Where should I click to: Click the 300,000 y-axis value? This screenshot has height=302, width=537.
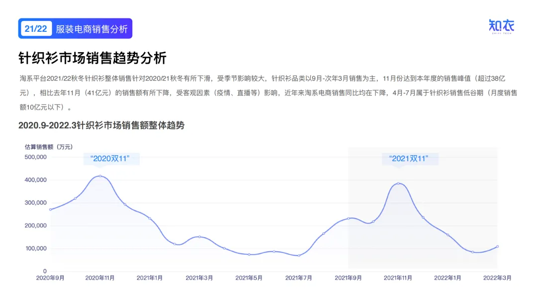[x=36, y=202]
